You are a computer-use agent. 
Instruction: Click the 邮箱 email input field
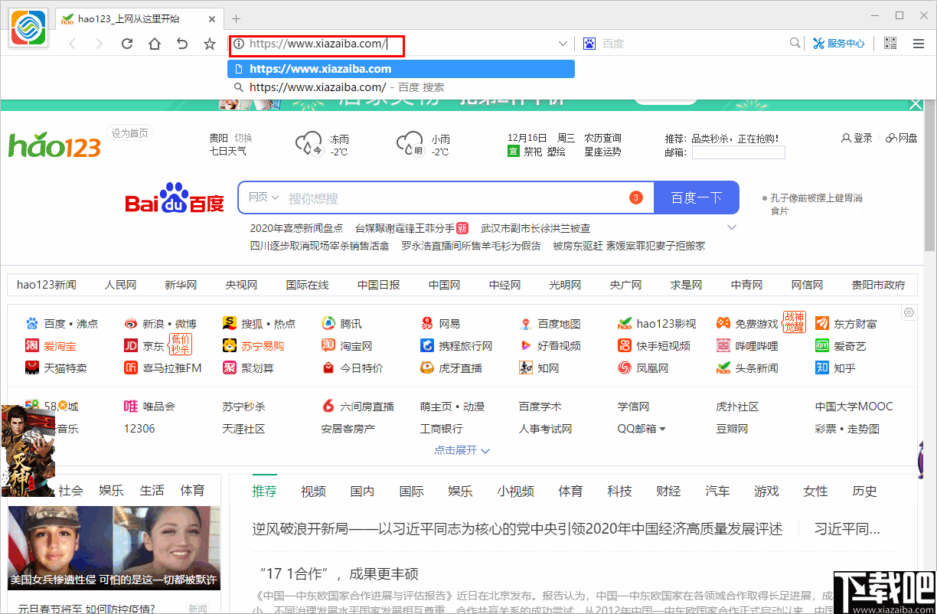coord(738,152)
